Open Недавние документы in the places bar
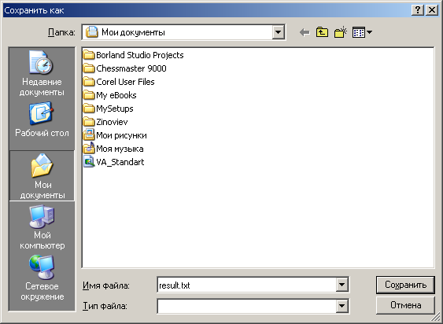 point(42,74)
